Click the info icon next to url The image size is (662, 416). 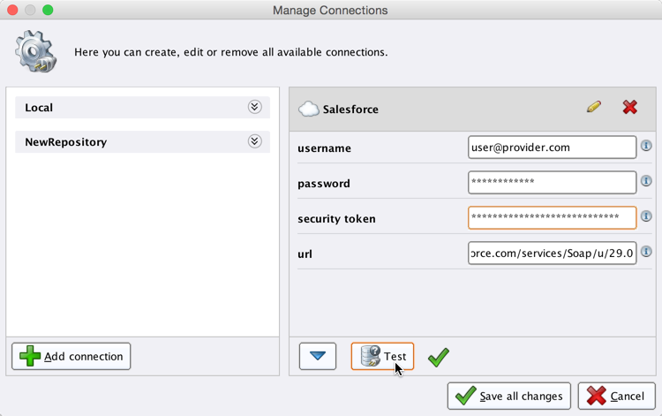tap(646, 252)
